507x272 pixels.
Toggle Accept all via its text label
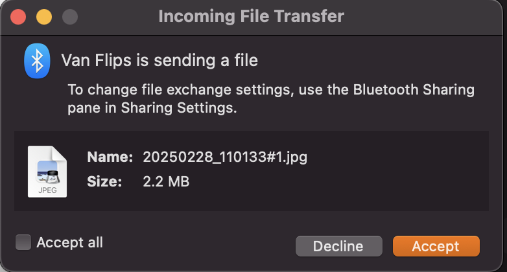click(x=70, y=242)
